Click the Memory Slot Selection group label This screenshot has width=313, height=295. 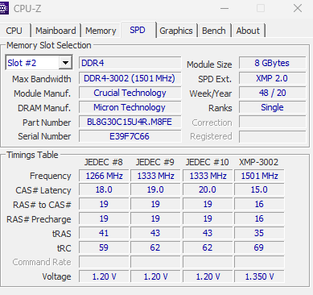click(x=49, y=45)
